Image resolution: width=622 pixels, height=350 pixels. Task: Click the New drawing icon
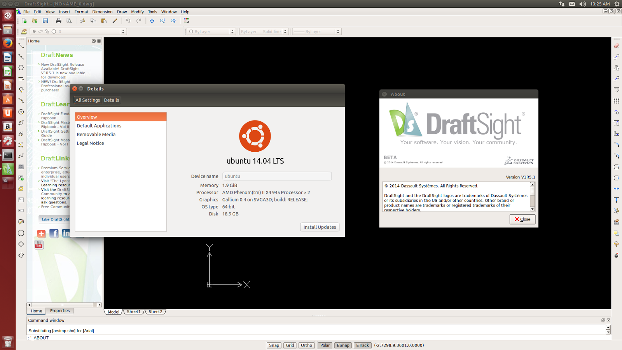coord(24,21)
